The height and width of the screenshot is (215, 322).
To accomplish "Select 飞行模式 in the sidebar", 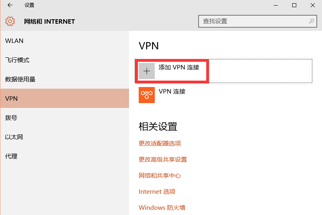I will (17, 60).
